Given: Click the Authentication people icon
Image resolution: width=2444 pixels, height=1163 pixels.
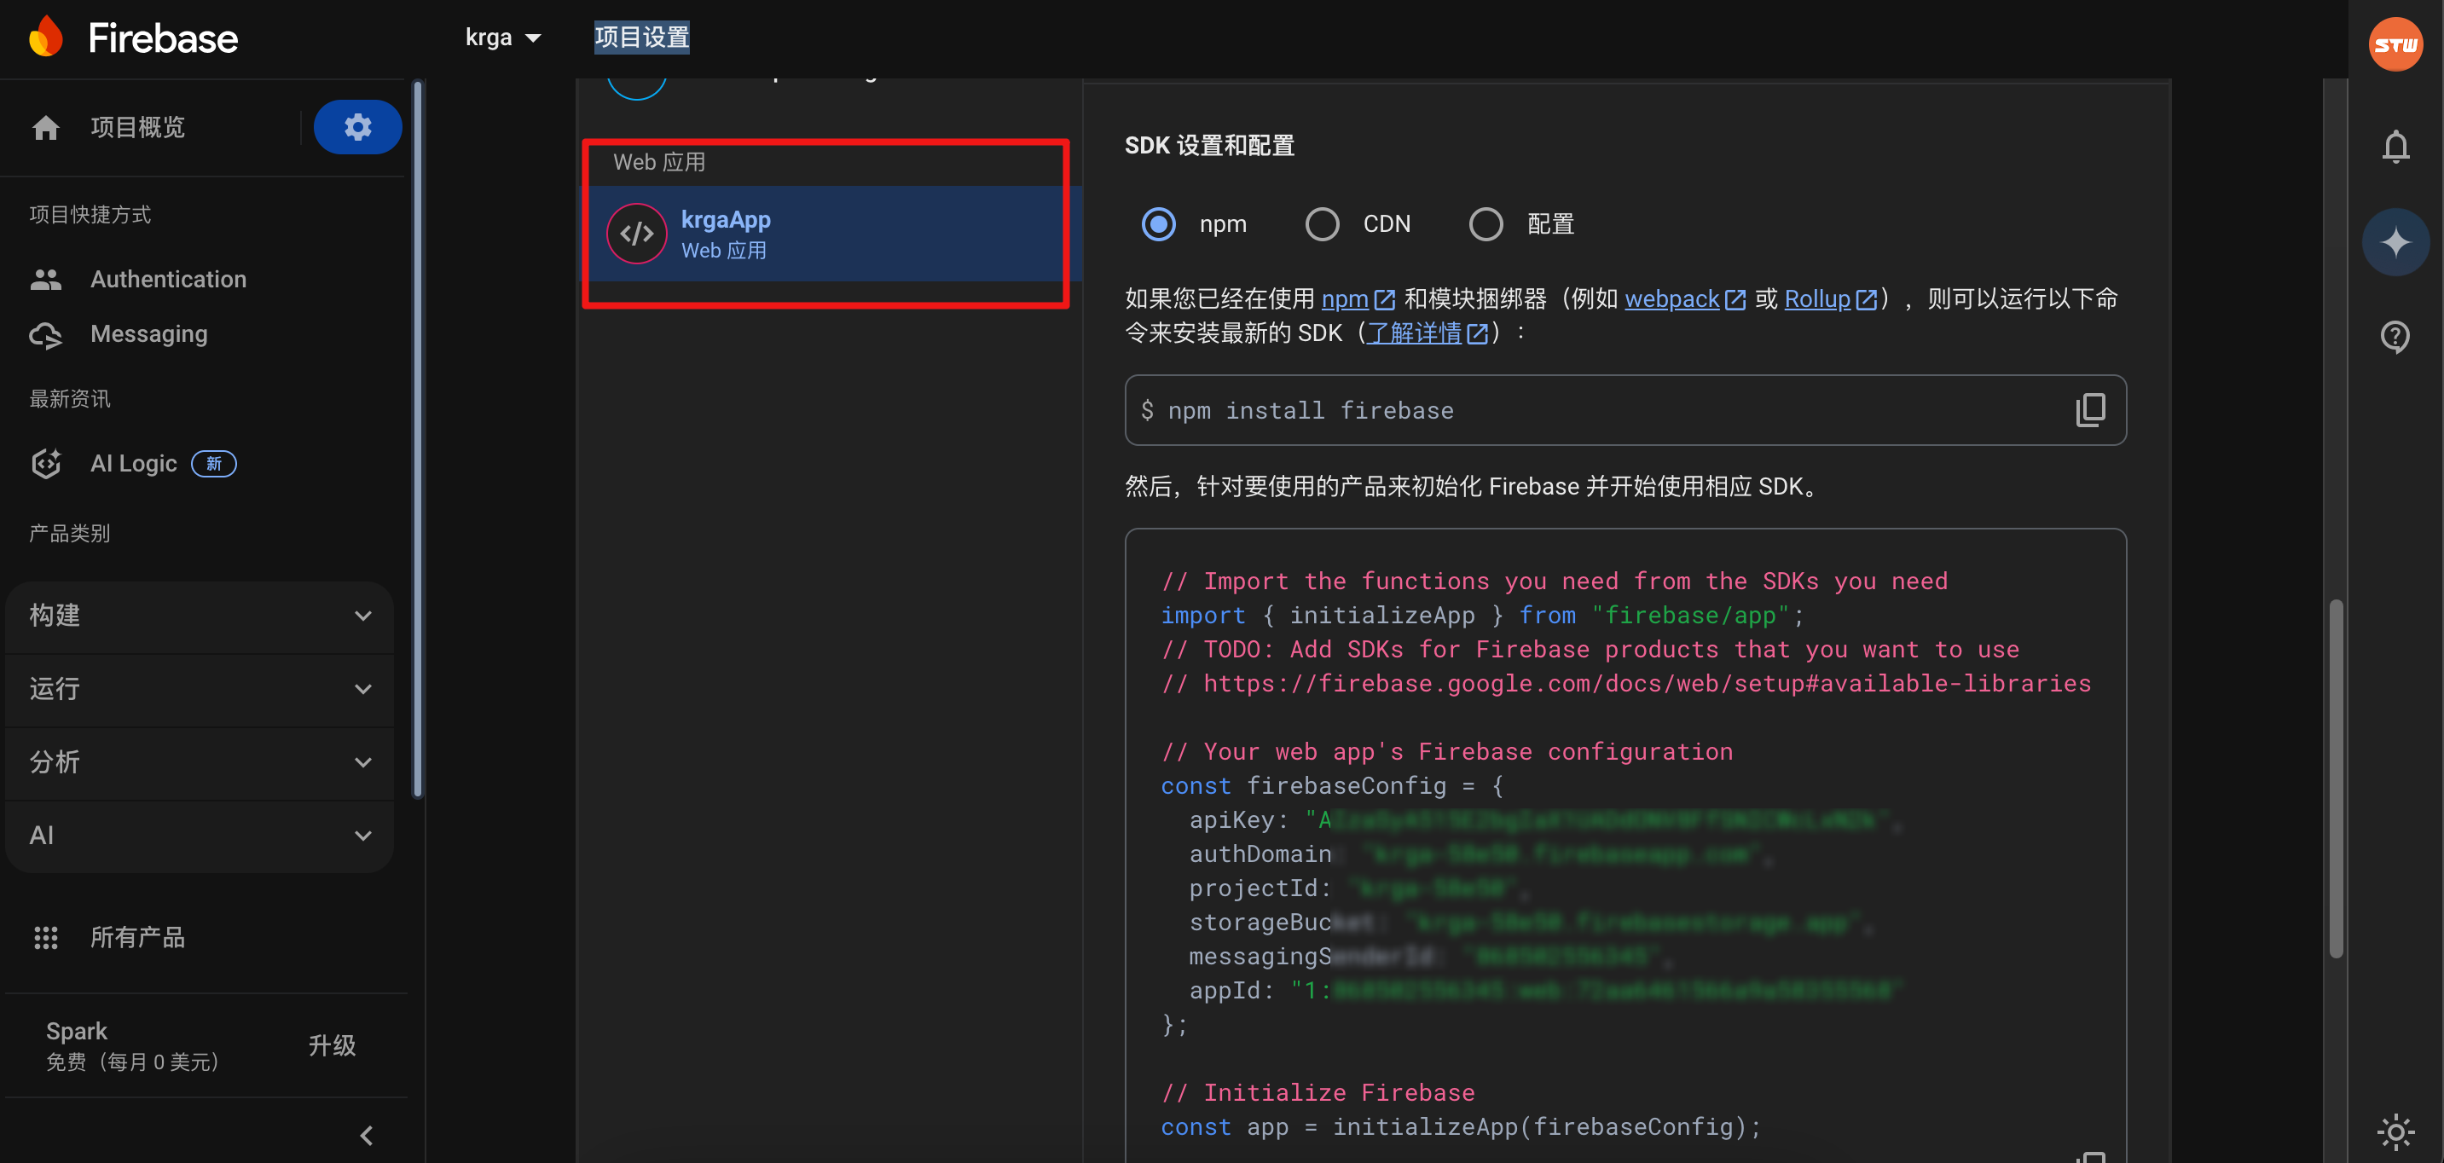Looking at the screenshot, I should pyautogui.click(x=45, y=279).
